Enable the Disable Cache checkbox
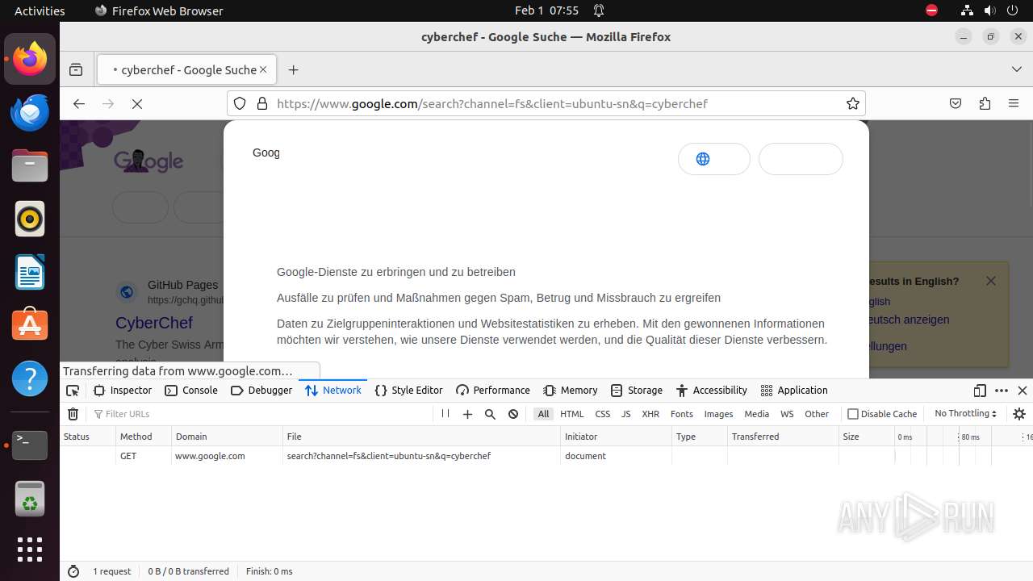Viewport: 1033px width, 581px height. tap(853, 414)
